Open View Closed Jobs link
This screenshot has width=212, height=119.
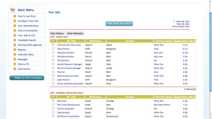click(181, 26)
